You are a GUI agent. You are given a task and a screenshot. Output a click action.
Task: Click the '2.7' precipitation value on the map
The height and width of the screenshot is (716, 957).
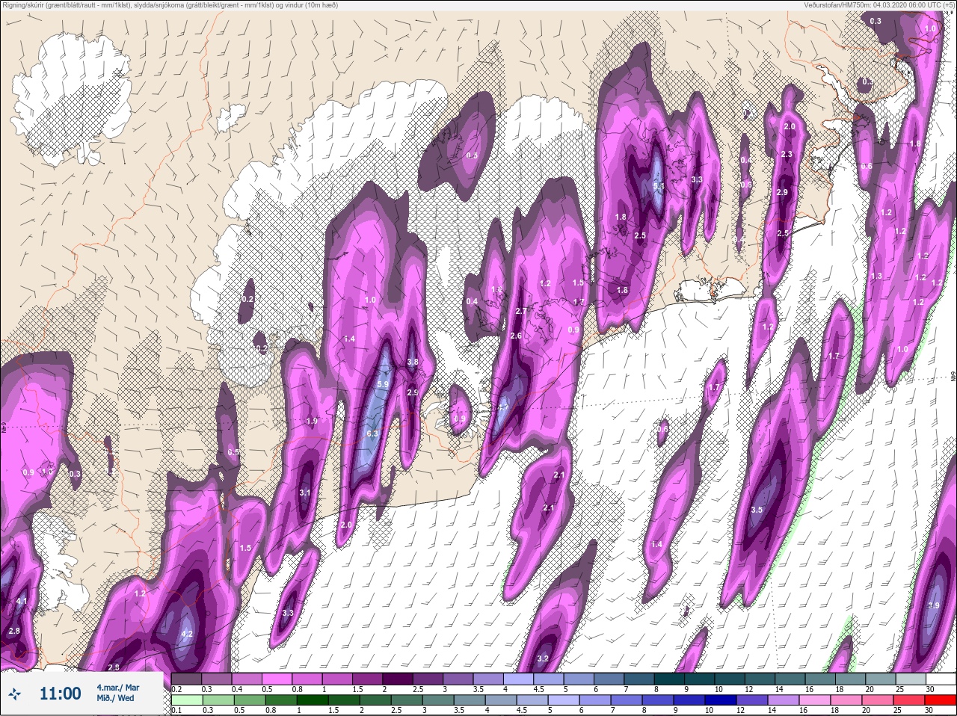coord(522,311)
